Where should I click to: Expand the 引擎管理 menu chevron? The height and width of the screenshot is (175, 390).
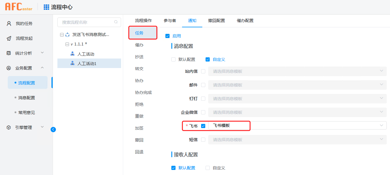42,127
